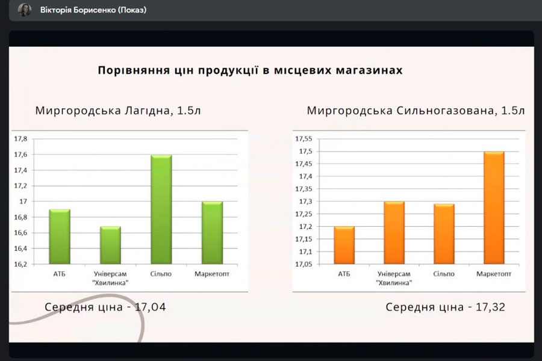Image resolution: width=542 pixels, height=361 pixels.
Task: Click 17,6 axis value on green chart
Action: click(20, 155)
